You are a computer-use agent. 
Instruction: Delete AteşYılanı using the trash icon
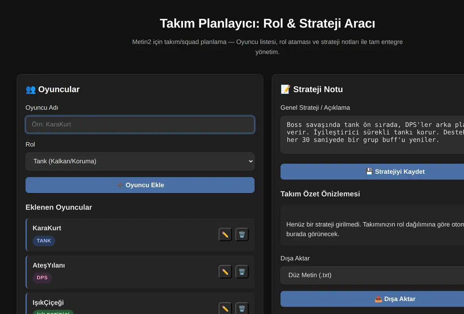(242, 272)
